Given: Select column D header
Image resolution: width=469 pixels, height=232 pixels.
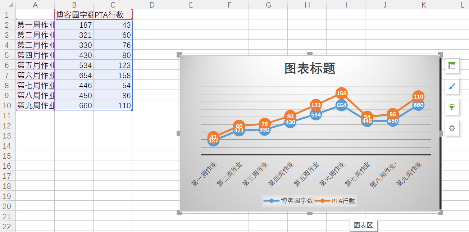Looking at the screenshot, I should tap(152, 5).
